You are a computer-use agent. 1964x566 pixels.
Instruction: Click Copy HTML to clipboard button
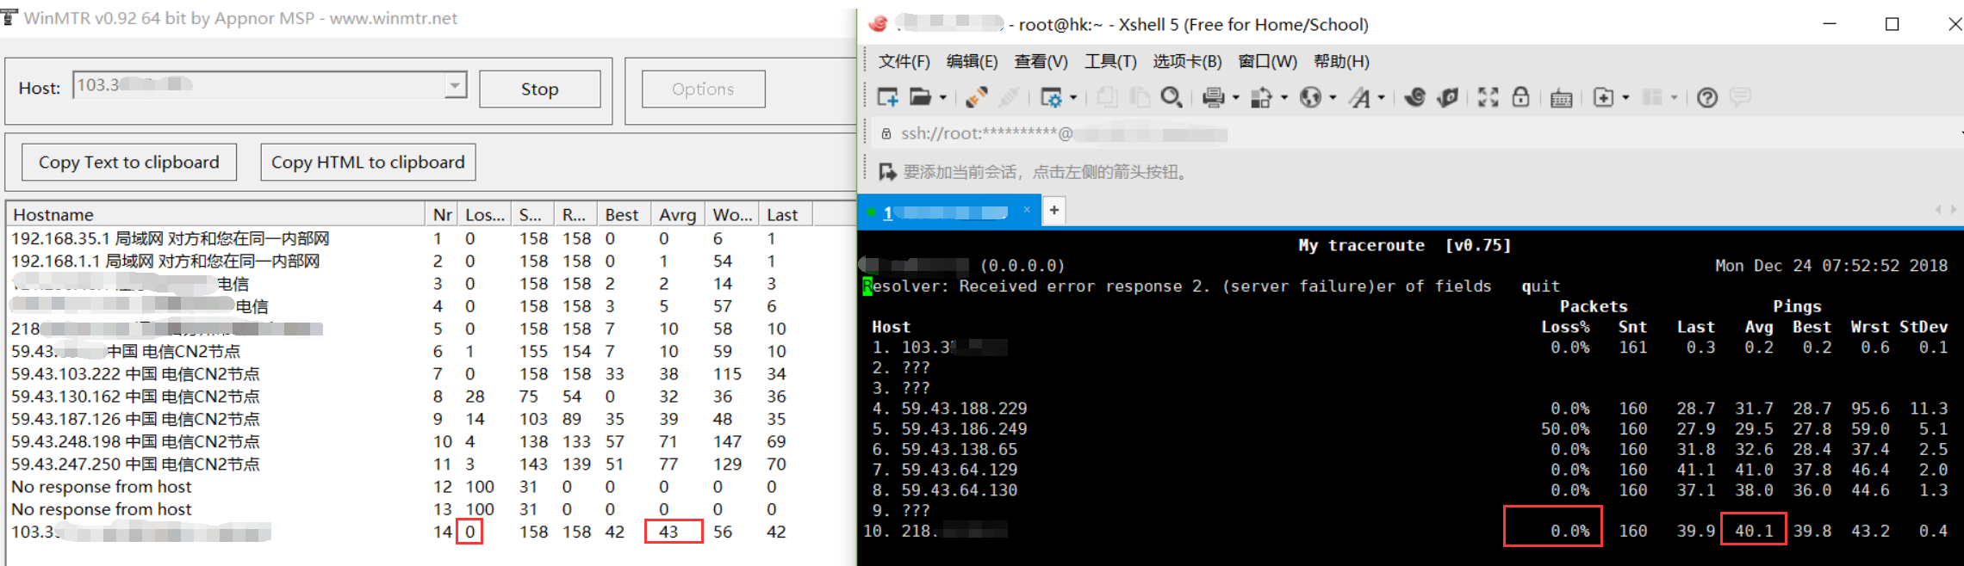coord(368,162)
